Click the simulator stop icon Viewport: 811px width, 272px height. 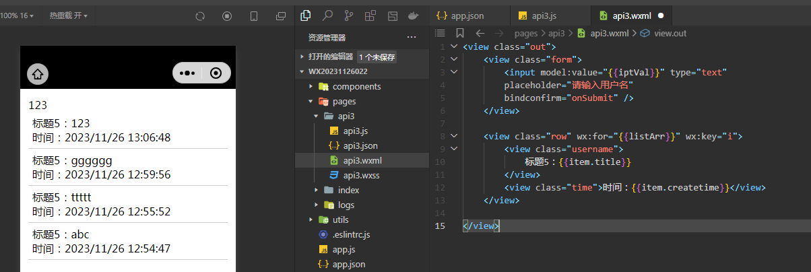[227, 16]
